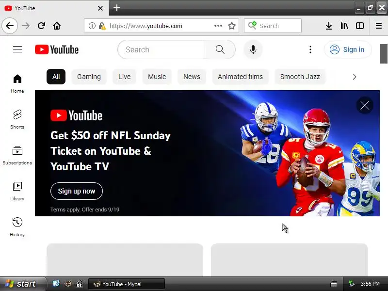This screenshot has width=388, height=291.
Task: Switch to YouTube - Mypal taskbar button
Action: (x=126, y=284)
